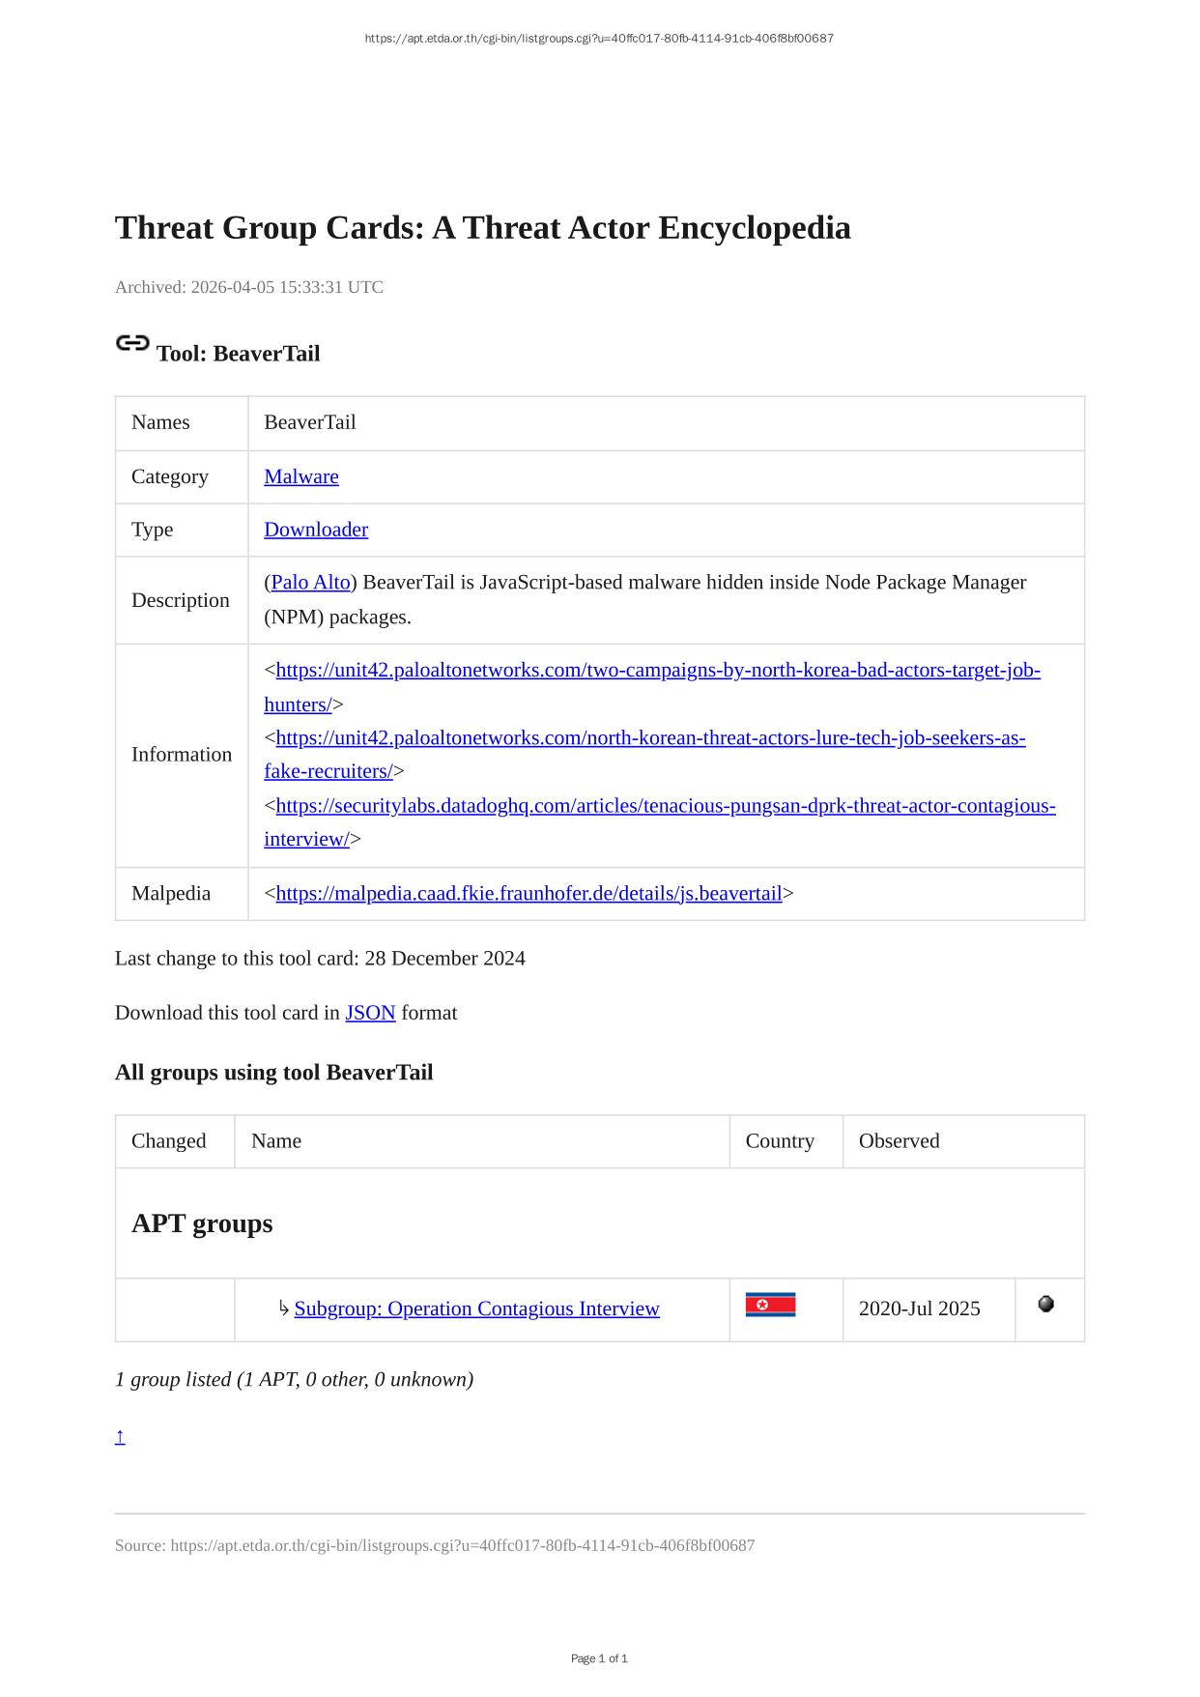Click the up arrow link to top
This screenshot has width=1200, height=1697.
pos(120,1437)
